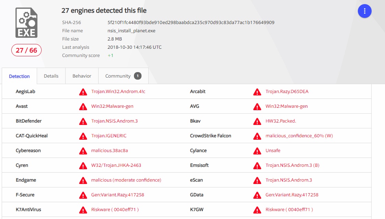This screenshot has width=385, height=219.
Task: Click the EXE file type icon
Action: (x=26, y=23)
